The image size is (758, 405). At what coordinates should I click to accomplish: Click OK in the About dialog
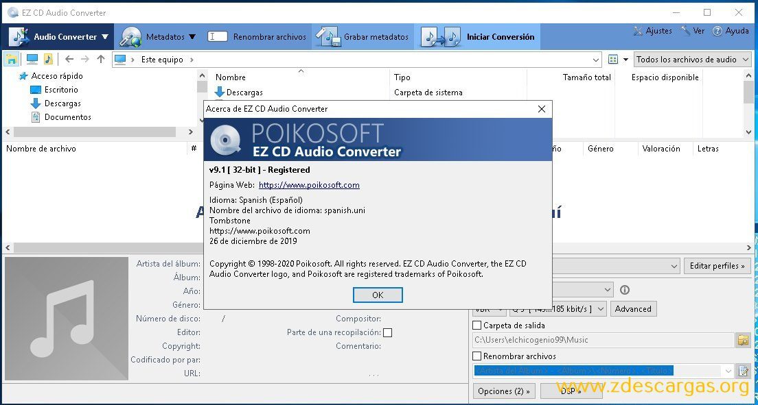click(x=378, y=295)
